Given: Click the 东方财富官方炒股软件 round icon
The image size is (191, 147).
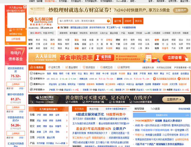Looking at the screenshot, I should (154, 79).
